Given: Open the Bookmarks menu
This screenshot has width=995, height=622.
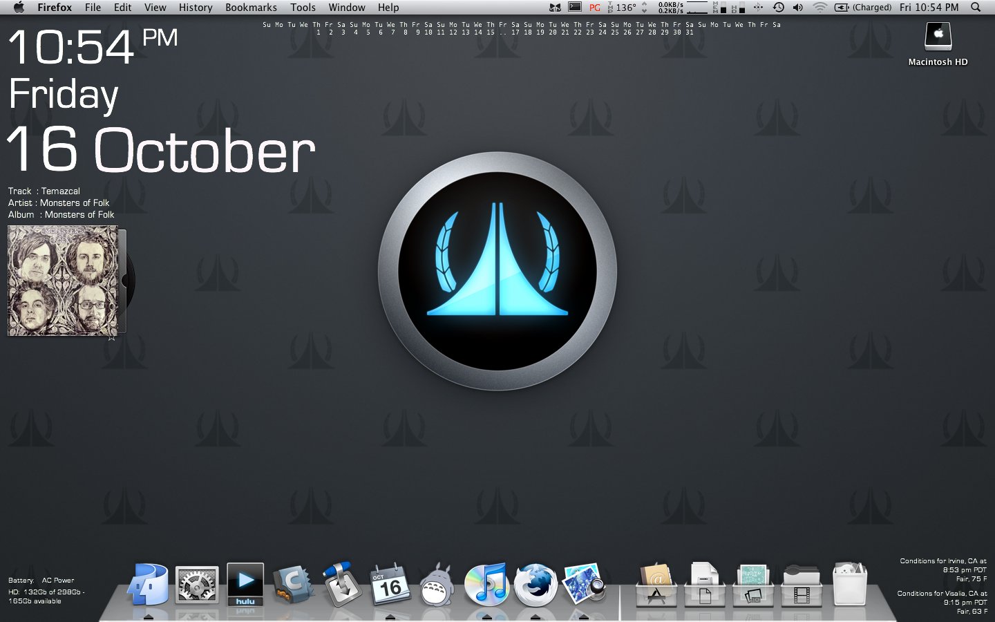Looking at the screenshot, I should pos(251,7).
